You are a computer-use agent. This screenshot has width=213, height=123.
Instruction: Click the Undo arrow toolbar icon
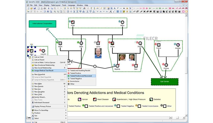[58, 8]
